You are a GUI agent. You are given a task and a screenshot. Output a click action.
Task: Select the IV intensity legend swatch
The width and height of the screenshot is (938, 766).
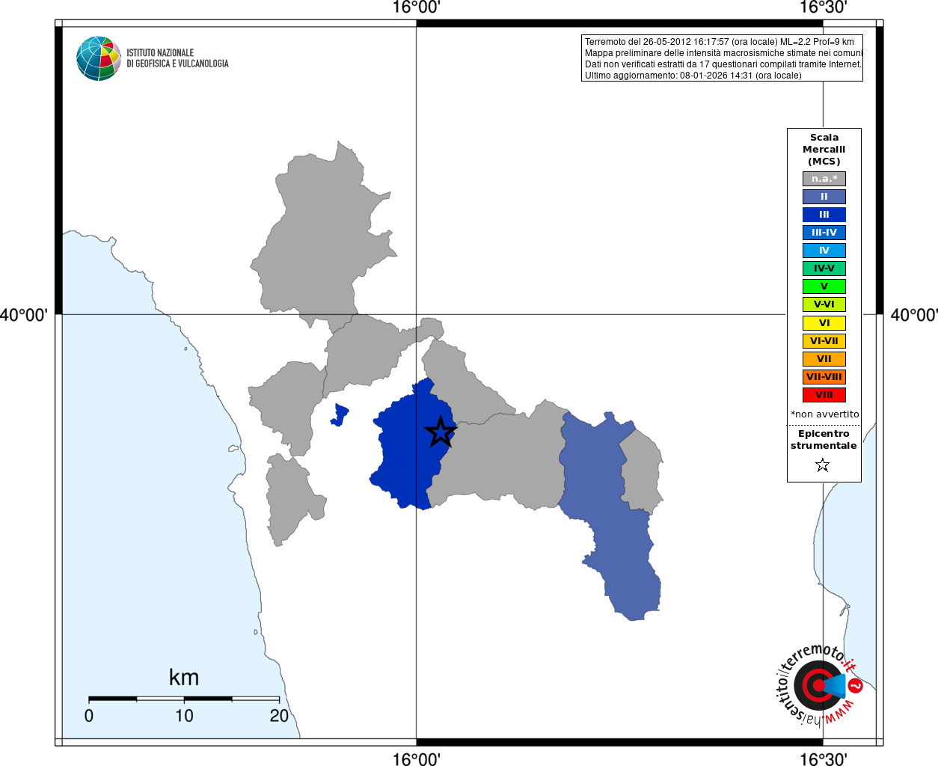(x=824, y=251)
